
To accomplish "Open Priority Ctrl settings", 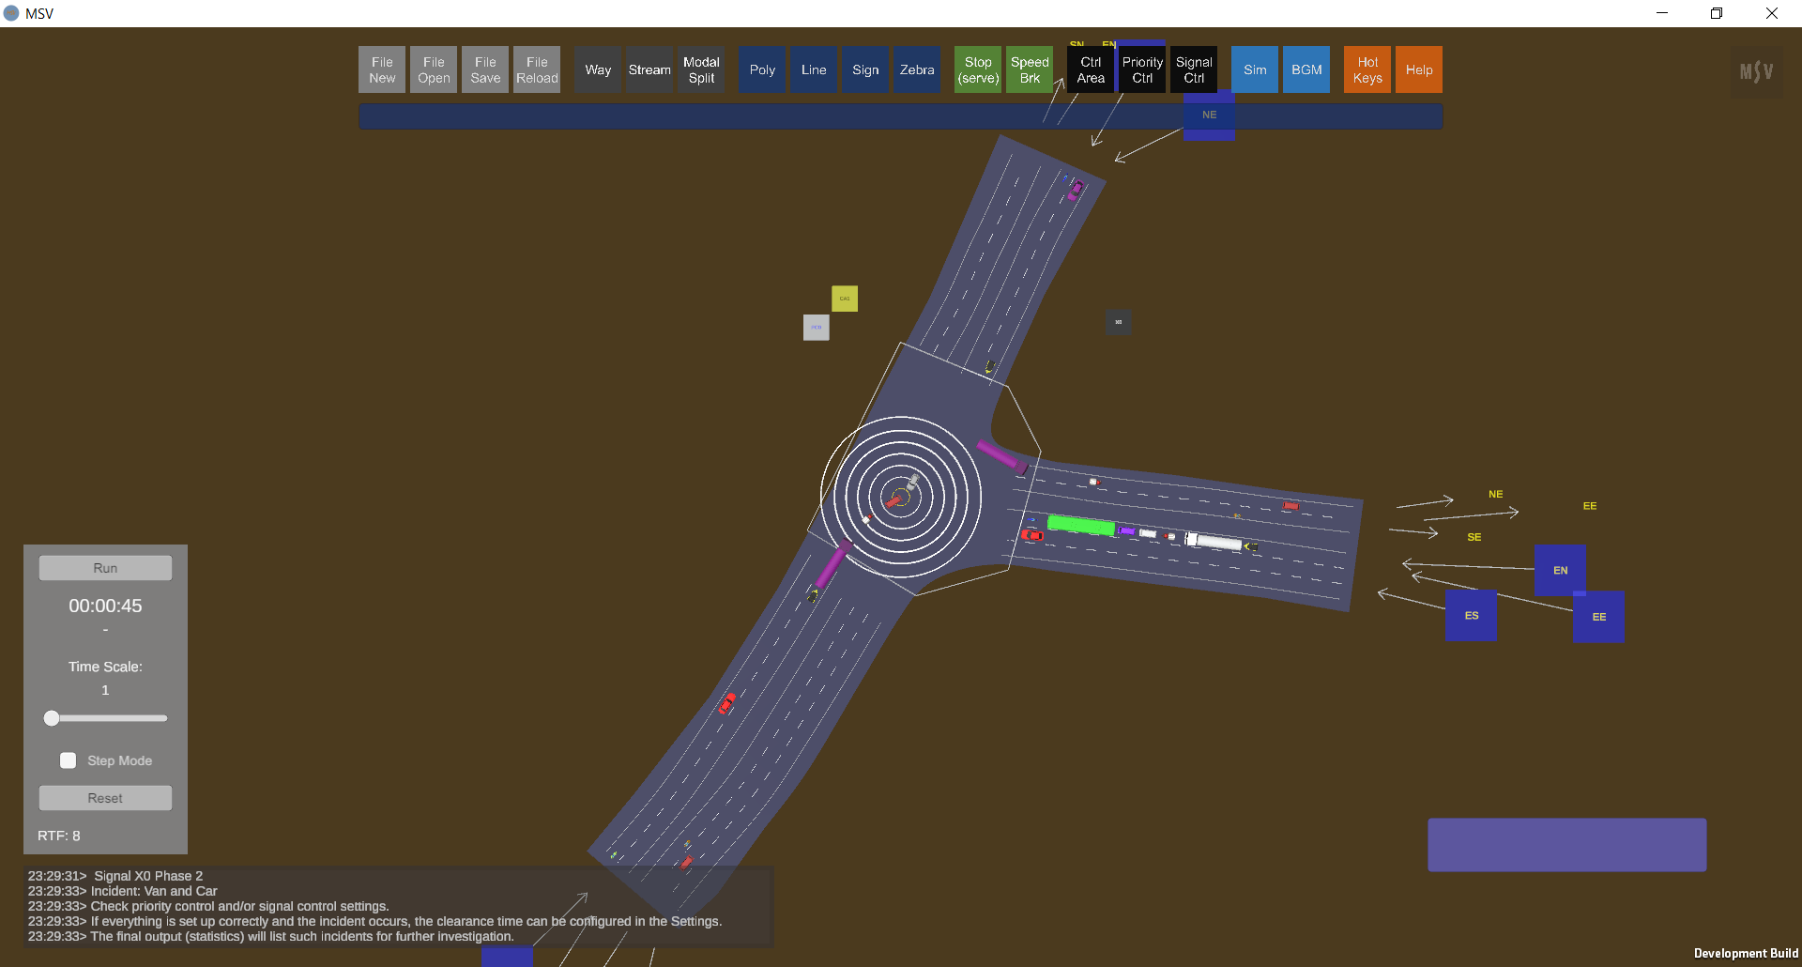I will click(x=1142, y=69).
